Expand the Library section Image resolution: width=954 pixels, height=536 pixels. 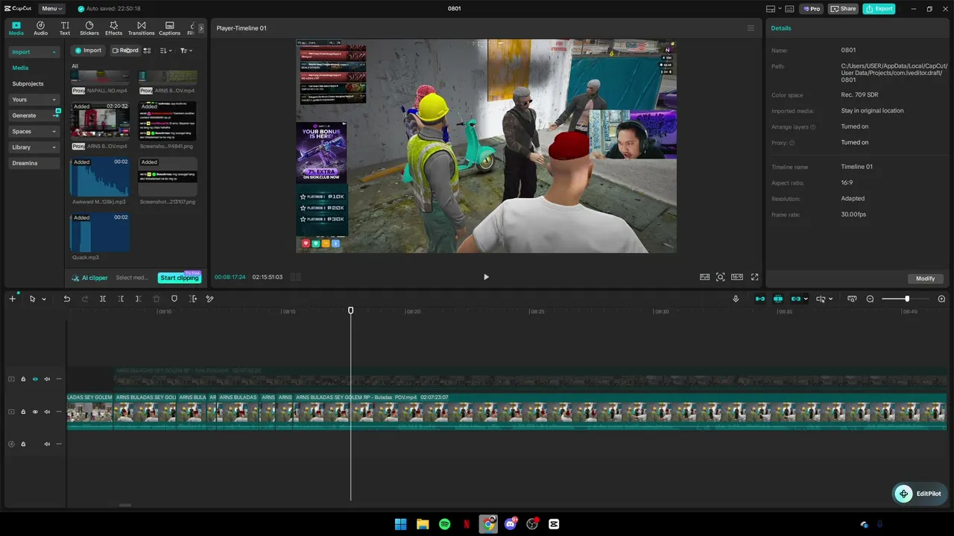[34, 147]
